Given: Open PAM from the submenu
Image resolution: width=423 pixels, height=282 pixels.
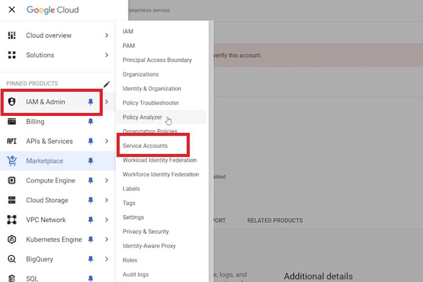Looking at the screenshot, I should coord(129,46).
